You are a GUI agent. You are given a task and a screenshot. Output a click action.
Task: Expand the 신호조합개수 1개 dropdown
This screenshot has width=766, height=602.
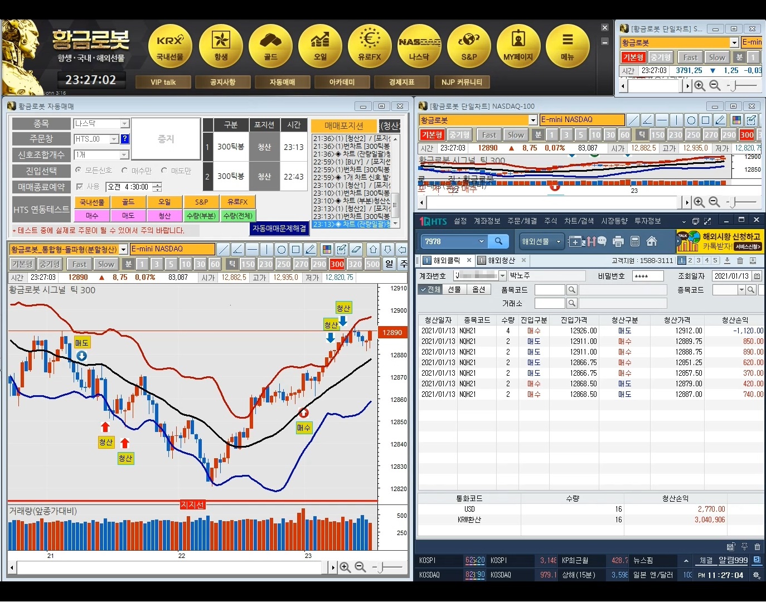125,154
